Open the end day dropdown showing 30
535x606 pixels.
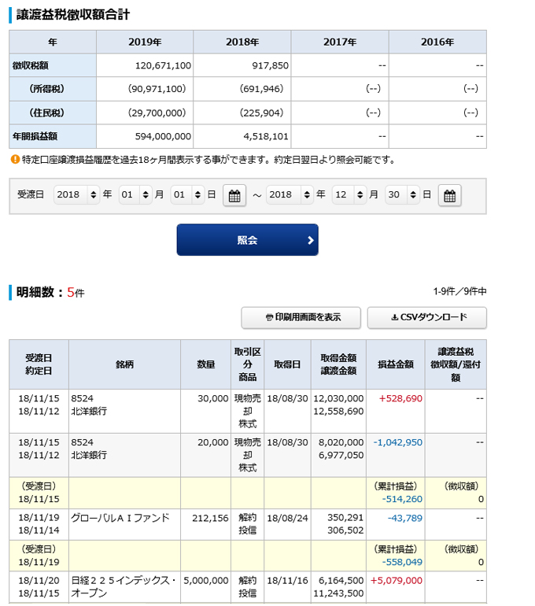[x=402, y=194]
